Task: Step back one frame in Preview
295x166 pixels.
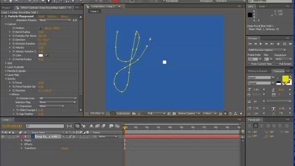Action: click(x=255, y=44)
